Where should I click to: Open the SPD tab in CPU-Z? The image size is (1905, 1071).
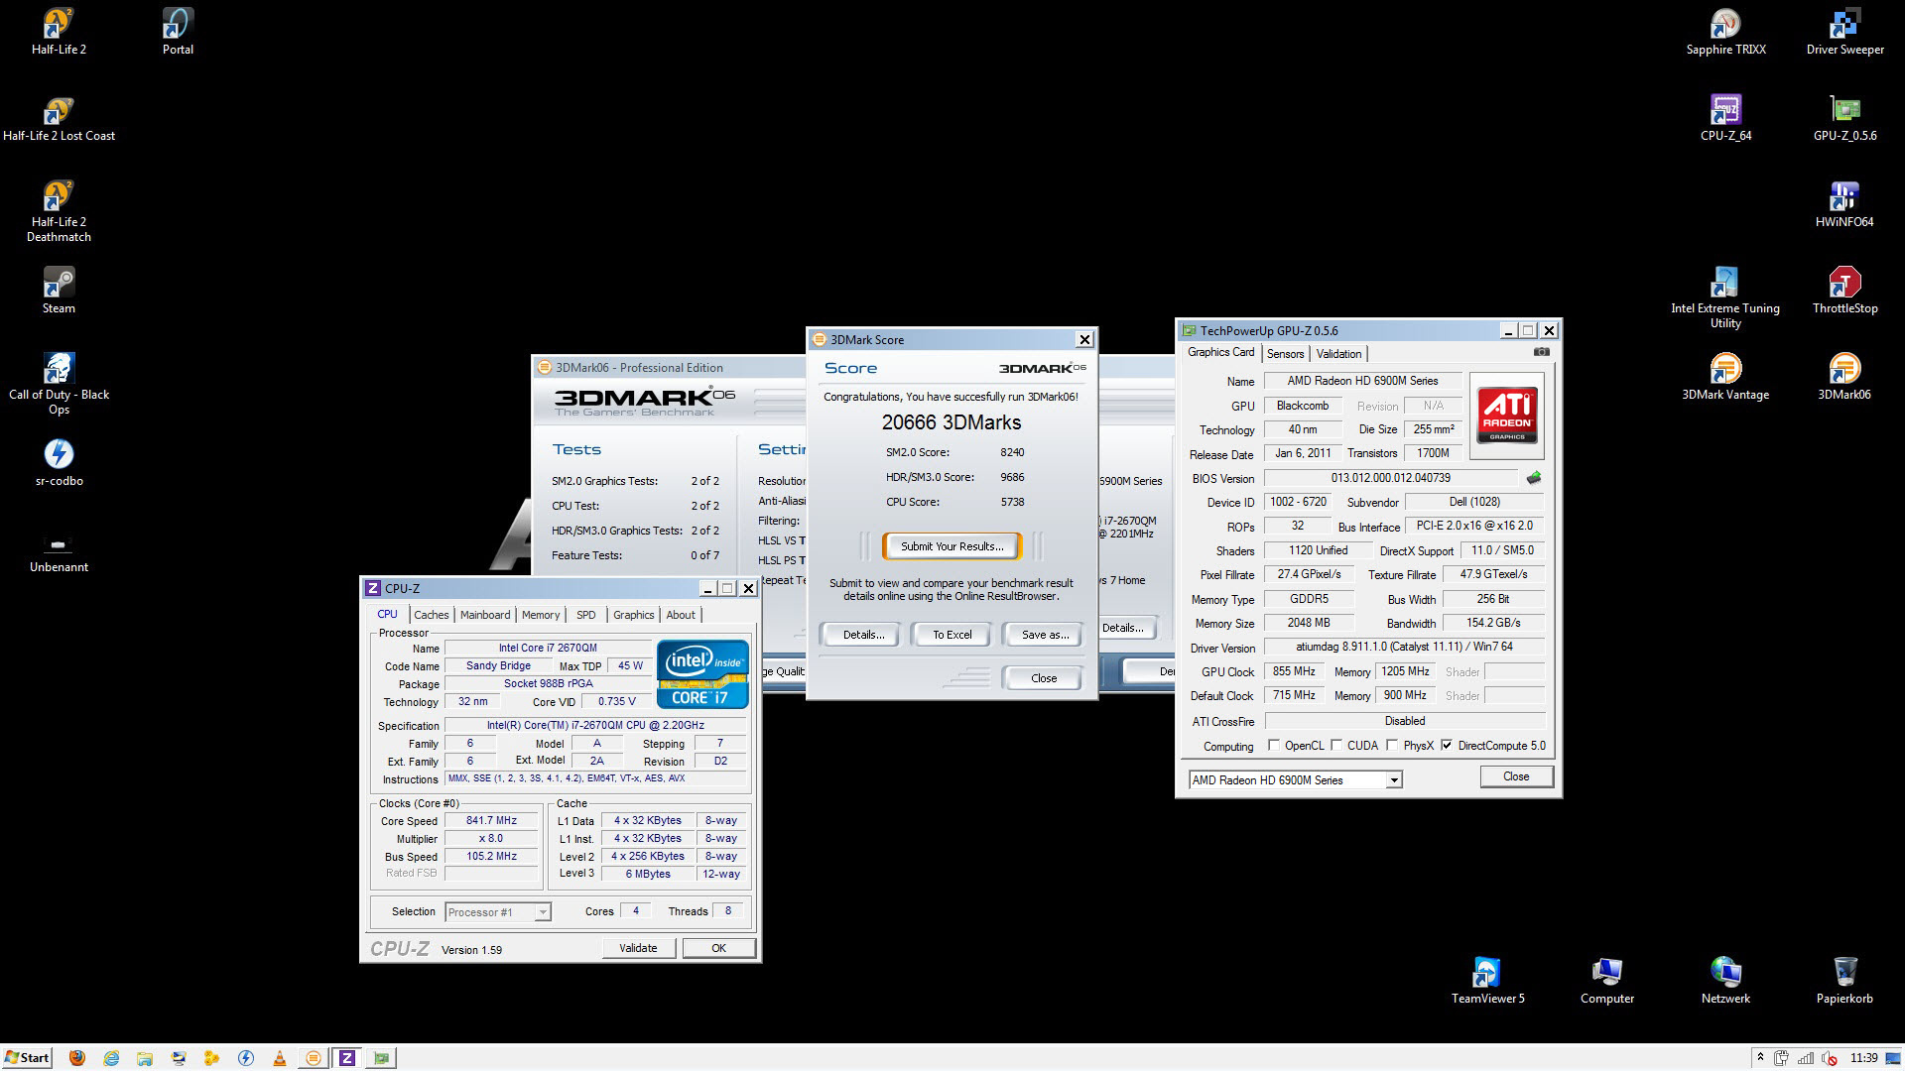tap(586, 615)
